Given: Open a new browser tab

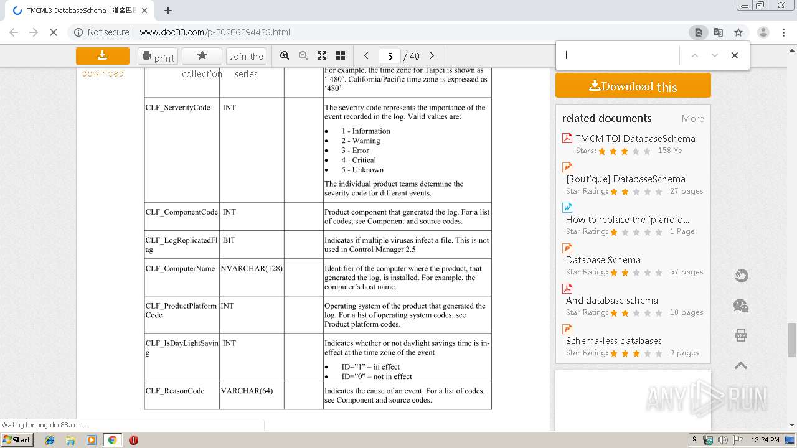Looking at the screenshot, I should pyautogui.click(x=168, y=11).
